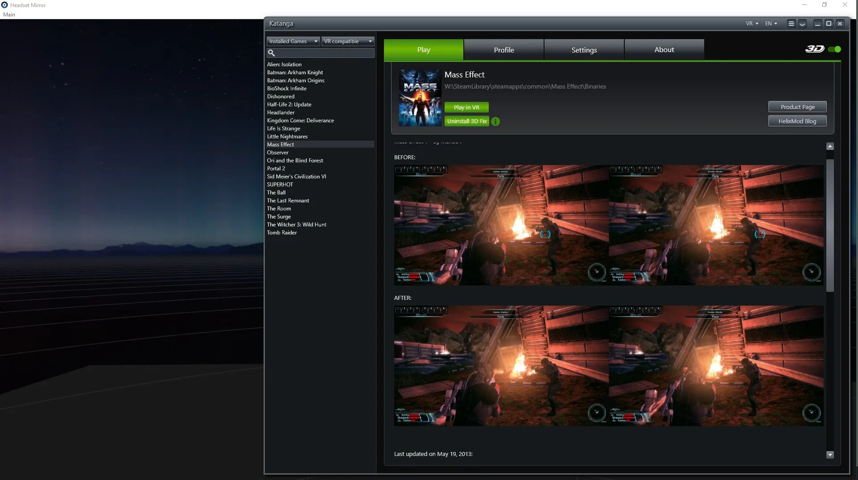Click the hamburger menu icon in Katanga title bar
Screen dimensions: 858x480
[791, 24]
